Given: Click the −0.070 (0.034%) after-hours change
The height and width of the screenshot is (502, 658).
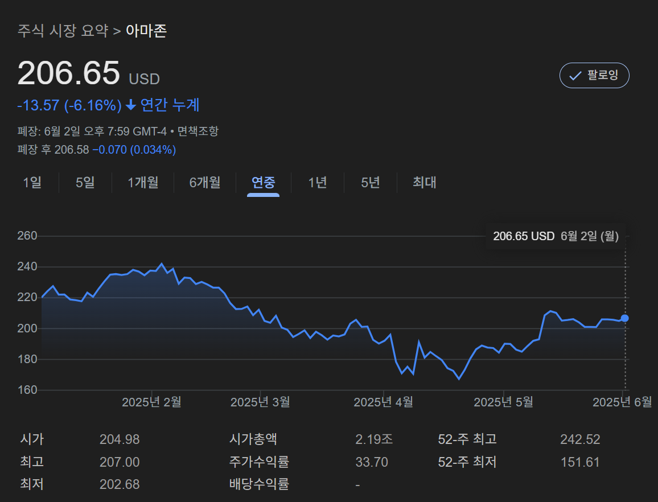Looking at the screenshot, I should [x=134, y=150].
